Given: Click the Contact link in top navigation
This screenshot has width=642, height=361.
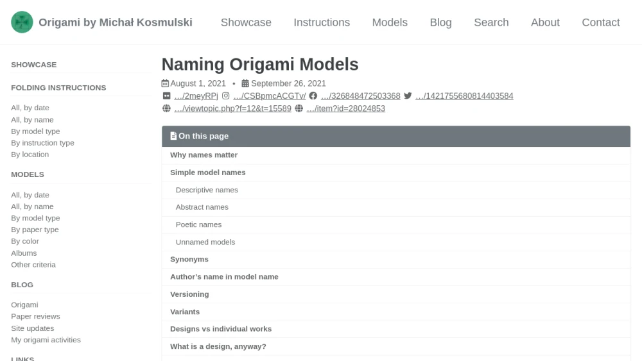Looking at the screenshot, I should pos(601,22).
